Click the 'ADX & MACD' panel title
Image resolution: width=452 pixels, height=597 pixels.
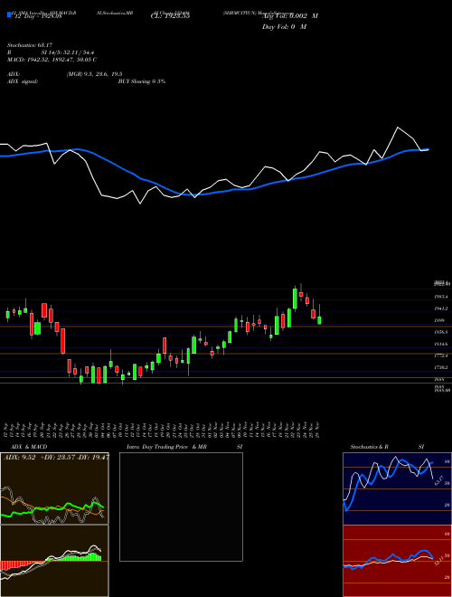[29, 447]
